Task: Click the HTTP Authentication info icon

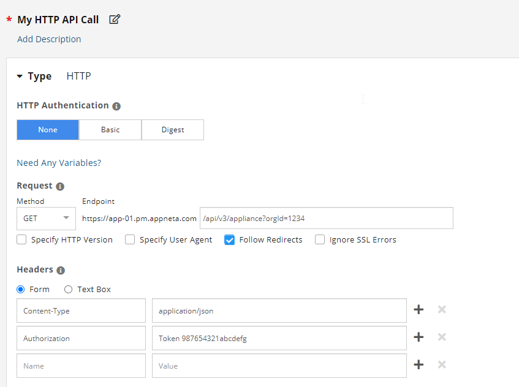Action: (x=116, y=106)
